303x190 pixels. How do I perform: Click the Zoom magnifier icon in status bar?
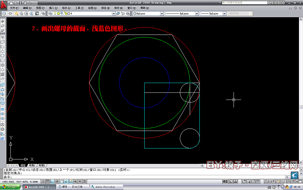click(248, 182)
